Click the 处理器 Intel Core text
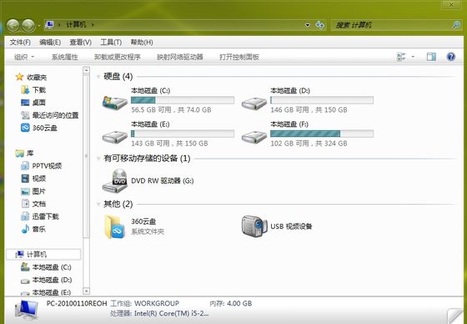The width and height of the screenshot is (467, 324). (x=159, y=313)
